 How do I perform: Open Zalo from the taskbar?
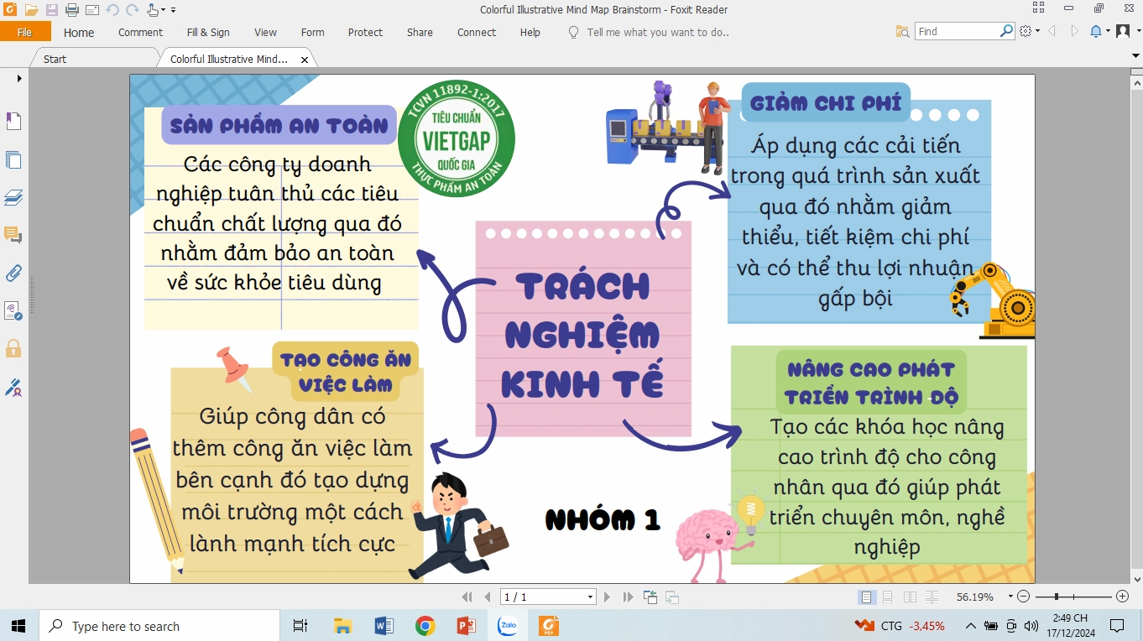(508, 626)
